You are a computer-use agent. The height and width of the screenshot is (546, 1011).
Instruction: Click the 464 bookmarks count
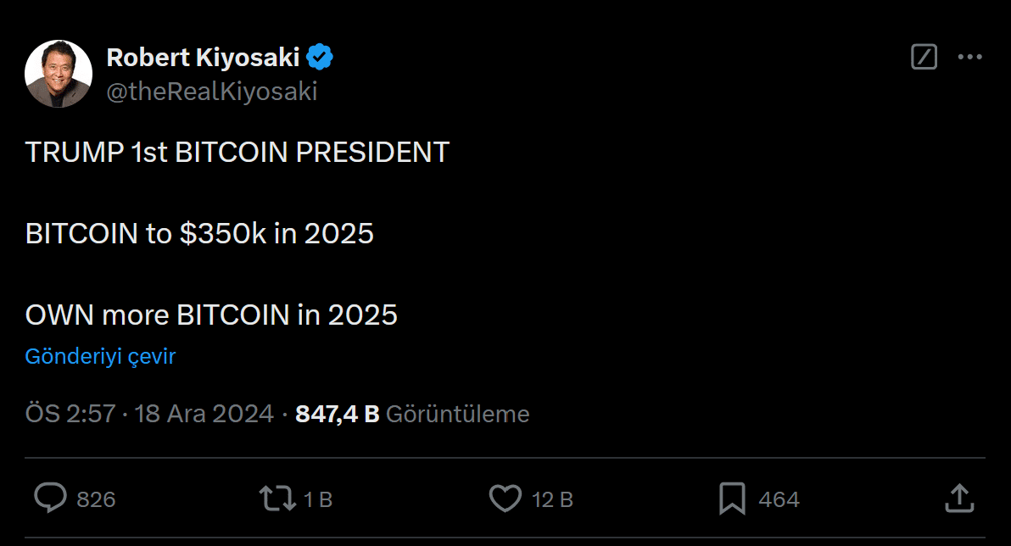(779, 499)
